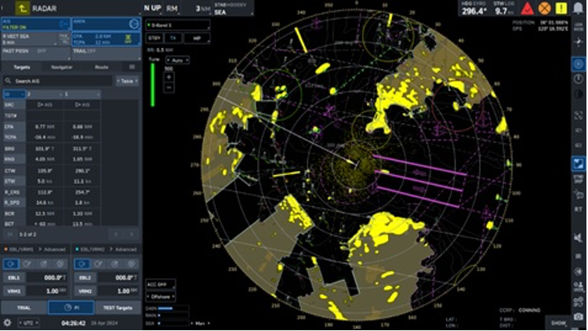The image size is (588, 331).
Task: Toggle the EBL2 button
Action: pyautogui.click(x=85, y=278)
